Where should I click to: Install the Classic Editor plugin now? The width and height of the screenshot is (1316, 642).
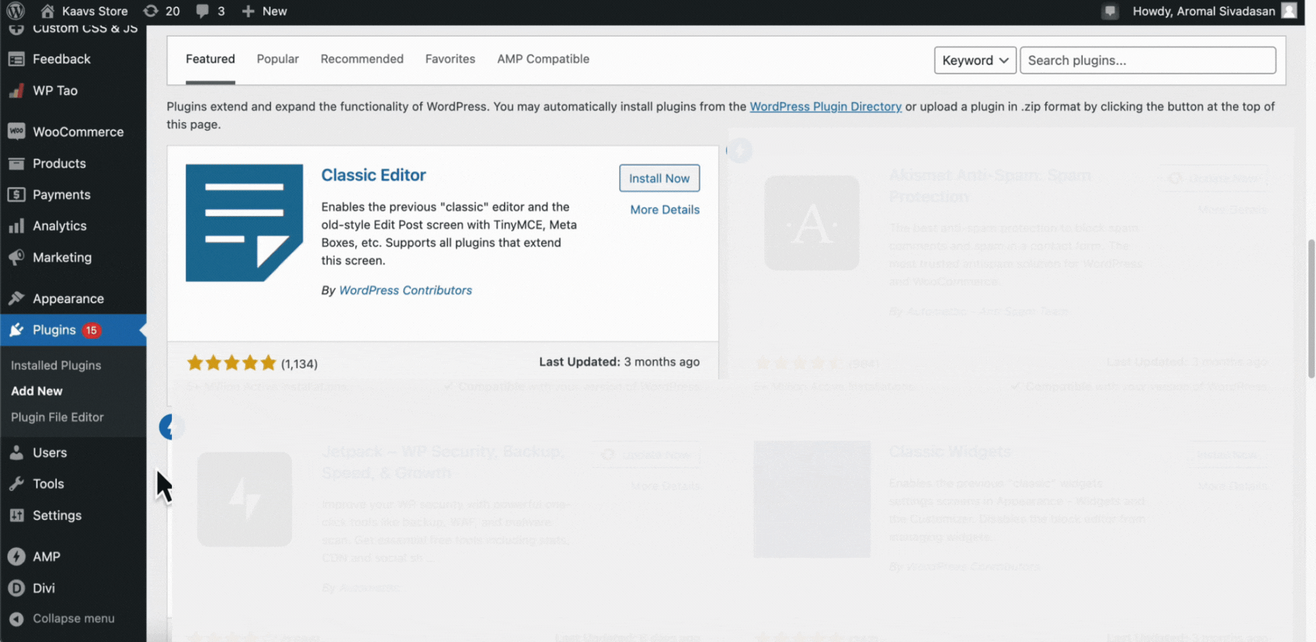(x=659, y=178)
